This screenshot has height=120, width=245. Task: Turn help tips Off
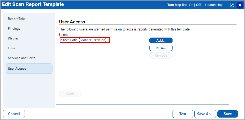click(198, 5)
